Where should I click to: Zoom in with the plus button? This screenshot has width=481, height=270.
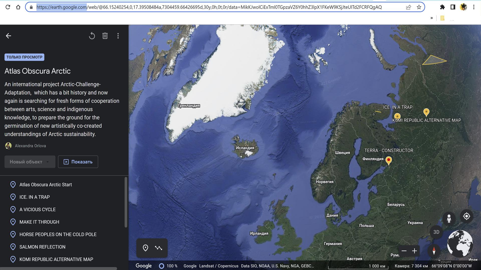[x=415, y=251]
